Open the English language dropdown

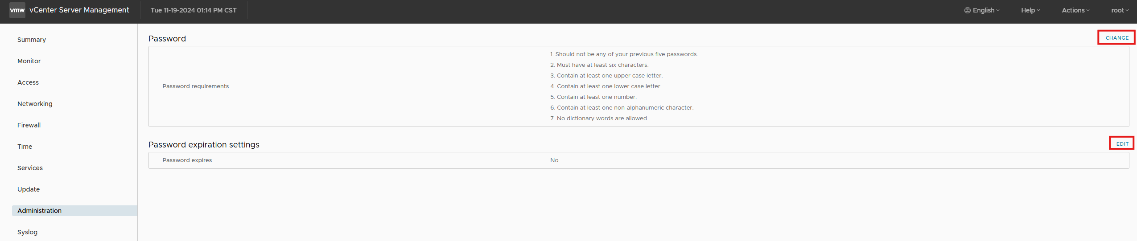coord(986,10)
